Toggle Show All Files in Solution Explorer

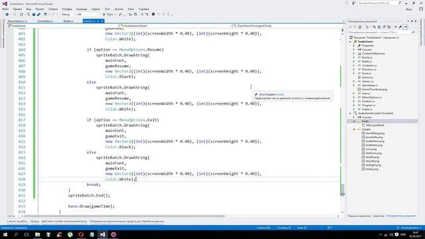[x=389, y=27]
